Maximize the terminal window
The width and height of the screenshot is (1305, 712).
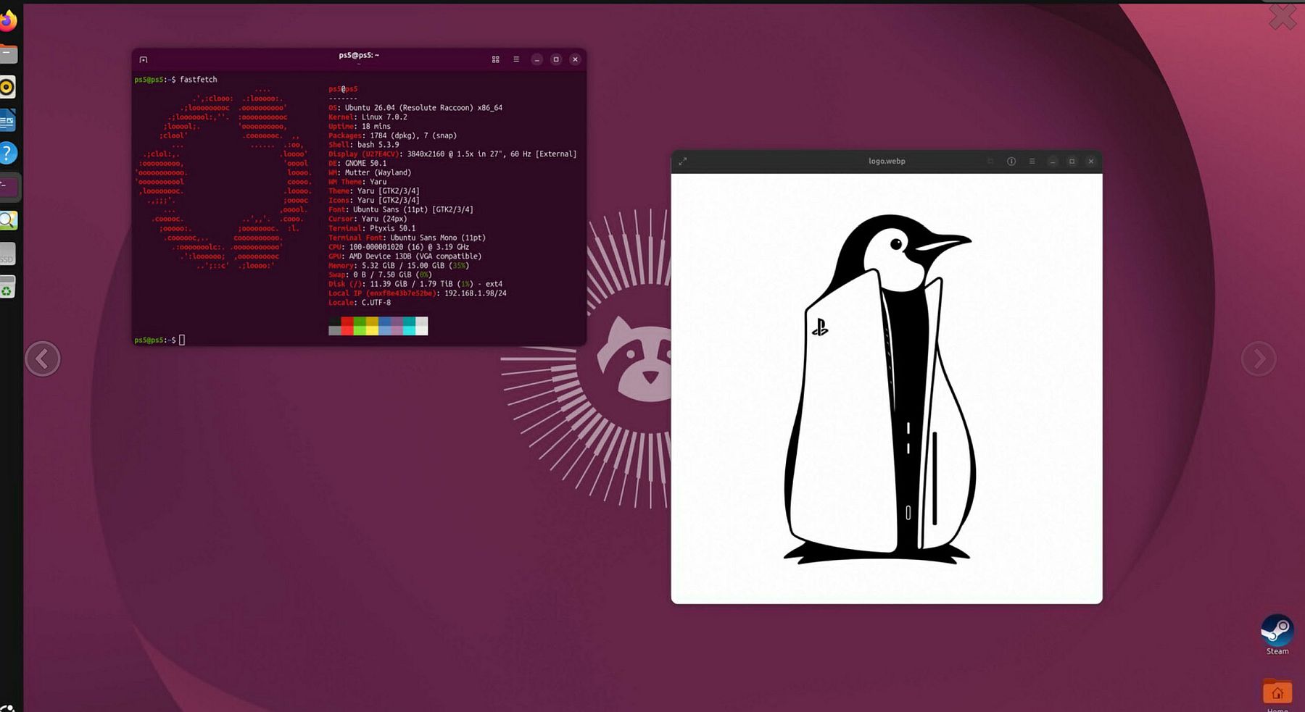[x=556, y=59]
